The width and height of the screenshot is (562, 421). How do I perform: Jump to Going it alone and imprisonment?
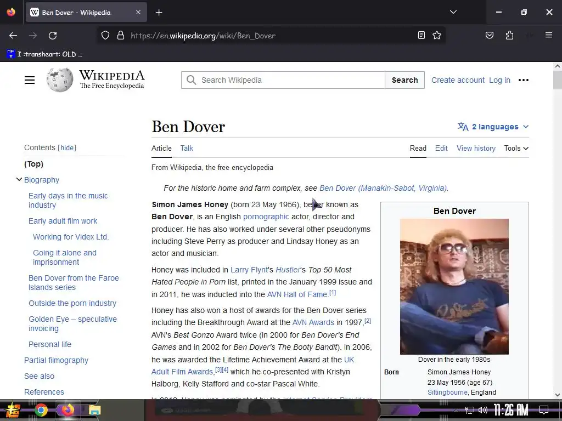(x=65, y=258)
